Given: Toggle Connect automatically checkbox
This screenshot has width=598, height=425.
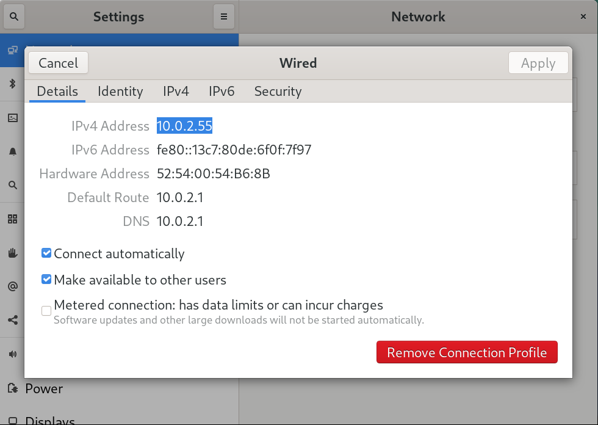Looking at the screenshot, I should coord(46,253).
